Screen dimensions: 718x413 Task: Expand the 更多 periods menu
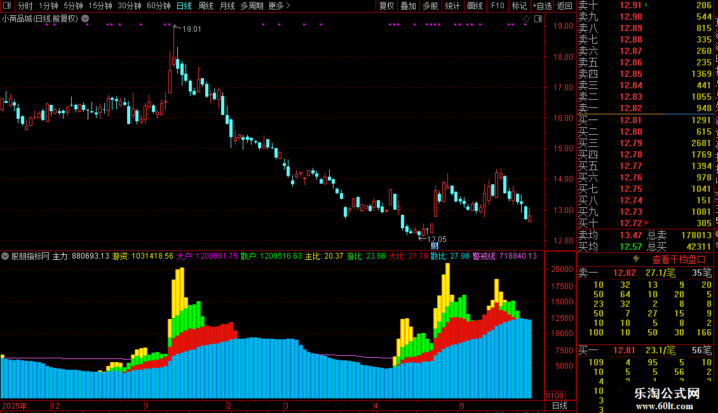click(279, 6)
